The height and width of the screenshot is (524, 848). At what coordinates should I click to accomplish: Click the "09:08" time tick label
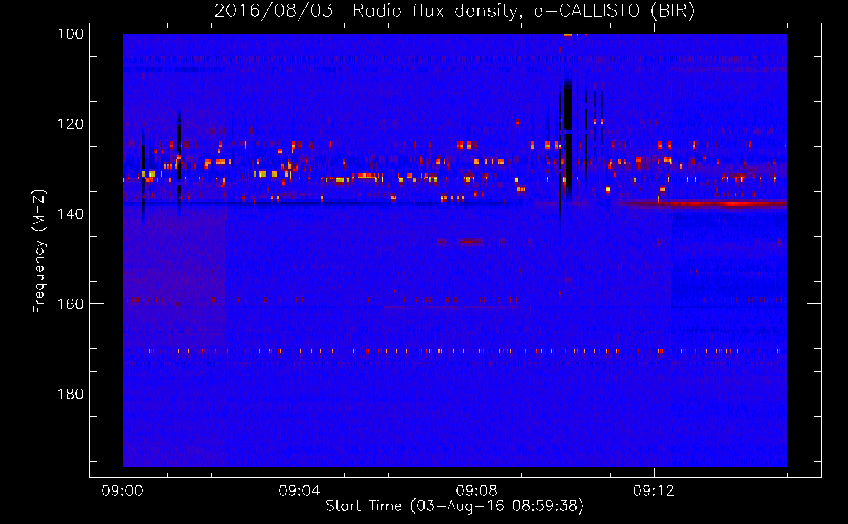[x=477, y=491]
